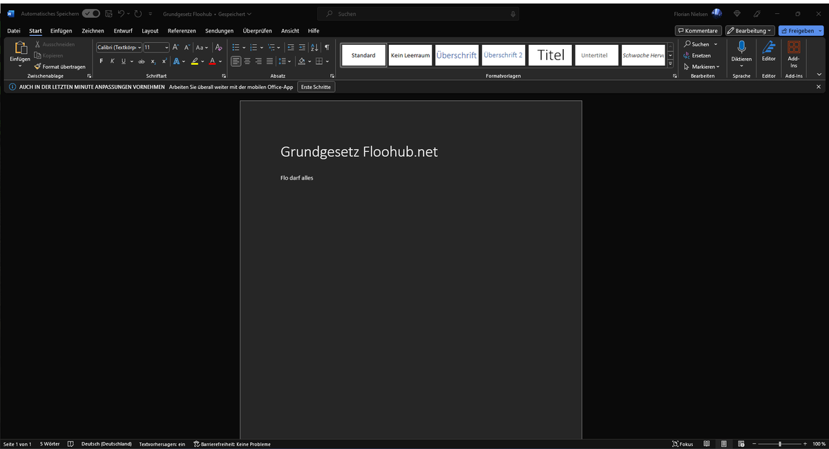Click the Kommentare button

click(698, 30)
